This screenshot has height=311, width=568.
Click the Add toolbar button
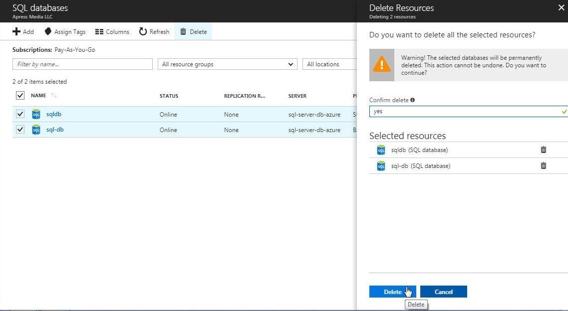point(23,32)
